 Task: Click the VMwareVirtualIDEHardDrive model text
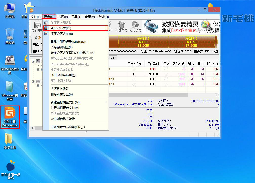click(x=133, y=104)
